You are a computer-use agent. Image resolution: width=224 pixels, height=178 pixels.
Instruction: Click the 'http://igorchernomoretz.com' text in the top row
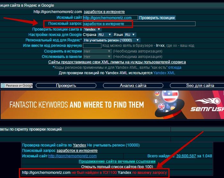[58, 12]
